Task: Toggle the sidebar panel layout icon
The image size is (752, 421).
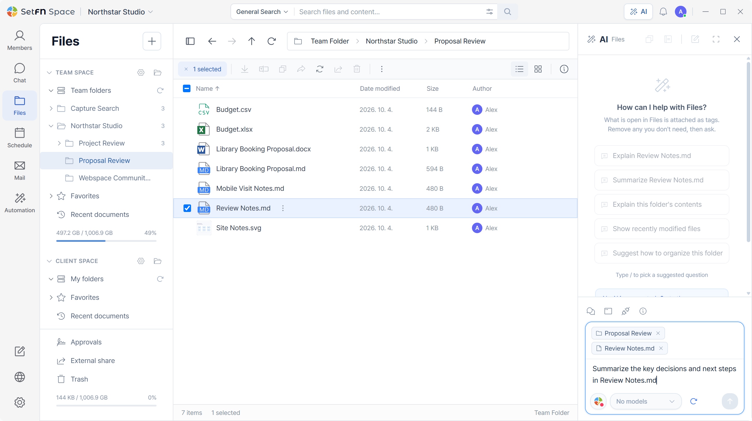Action: click(x=190, y=41)
